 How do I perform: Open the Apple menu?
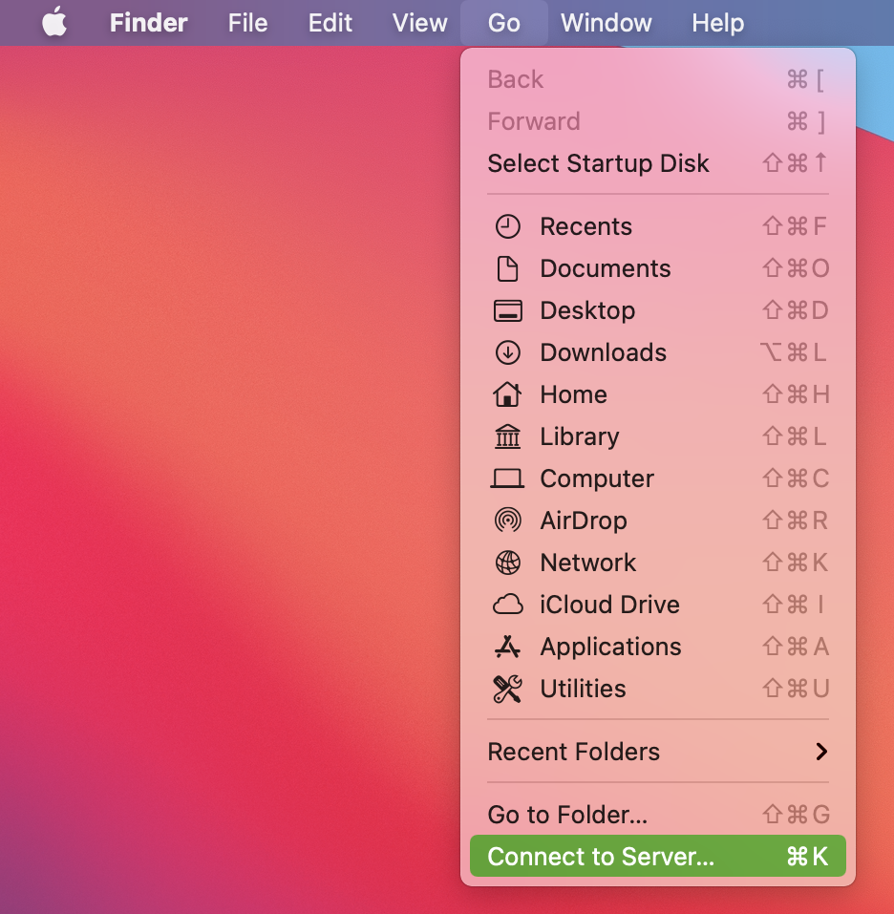click(54, 23)
